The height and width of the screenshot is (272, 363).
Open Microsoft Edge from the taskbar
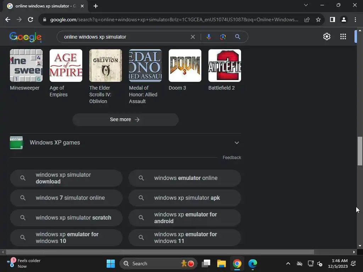[x=252, y=263]
